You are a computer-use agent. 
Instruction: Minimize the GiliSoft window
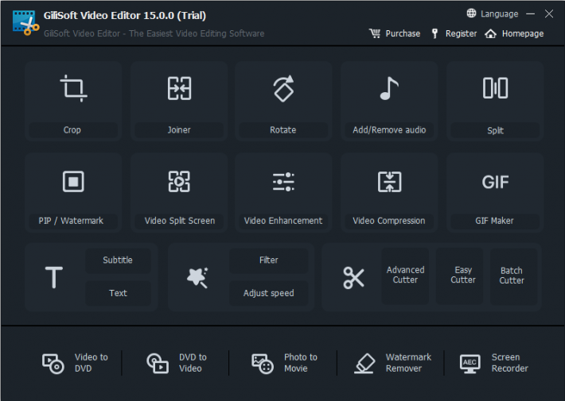point(531,13)
